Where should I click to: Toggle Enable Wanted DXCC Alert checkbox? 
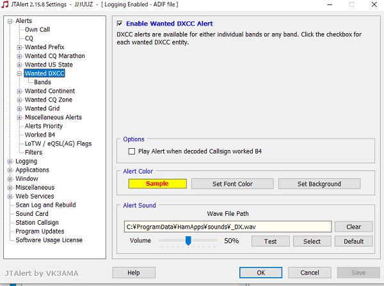[x=120, y=24]
